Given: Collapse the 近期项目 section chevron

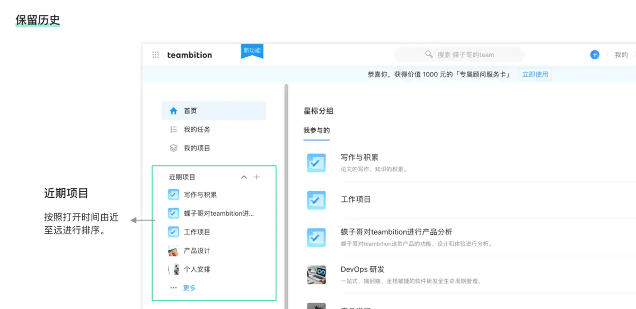Looking at the screenshot, I should coord(244,177).
